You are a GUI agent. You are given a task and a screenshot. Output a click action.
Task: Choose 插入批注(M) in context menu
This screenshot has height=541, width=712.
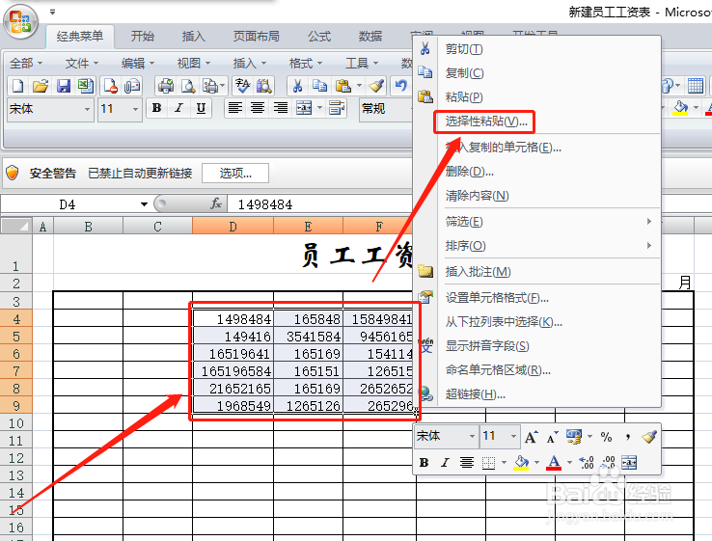coord(479,272)
